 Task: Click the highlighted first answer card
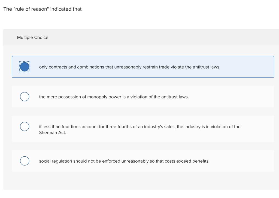click(143, 67)
